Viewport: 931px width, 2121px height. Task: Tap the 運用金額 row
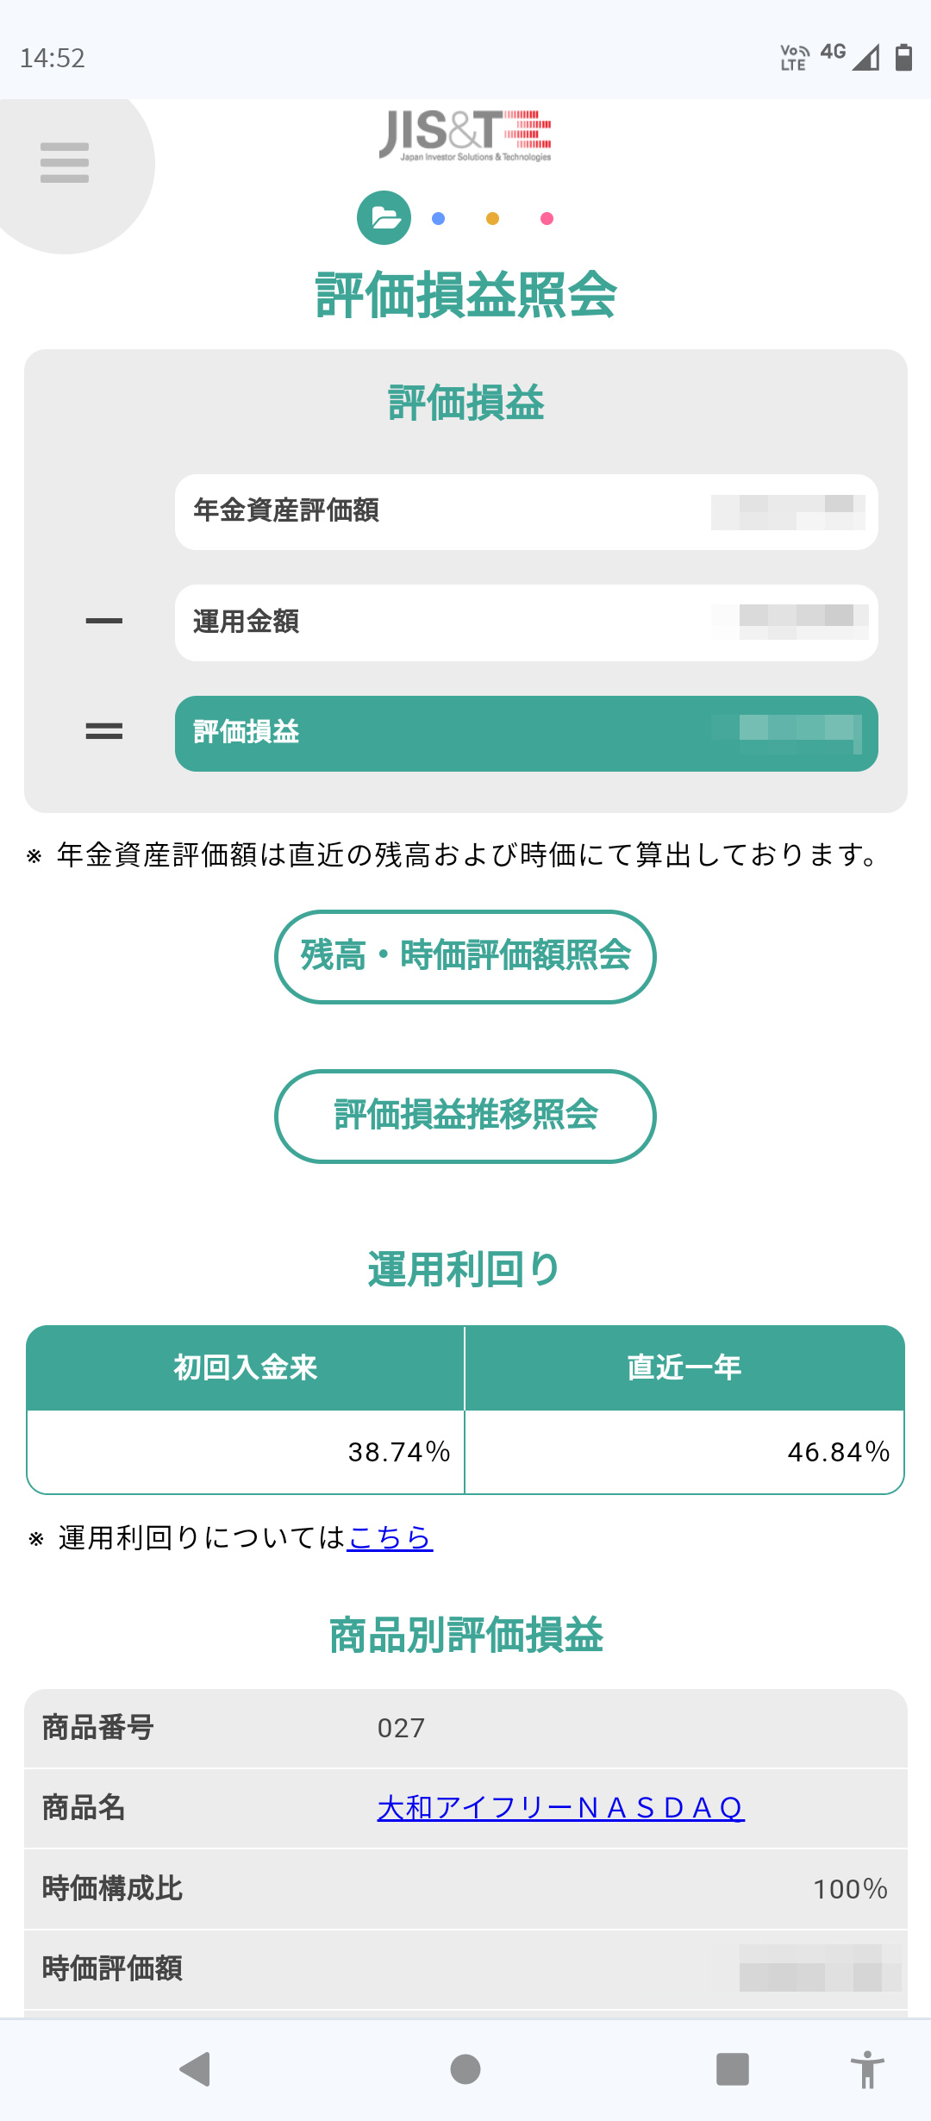pos(526,623)
